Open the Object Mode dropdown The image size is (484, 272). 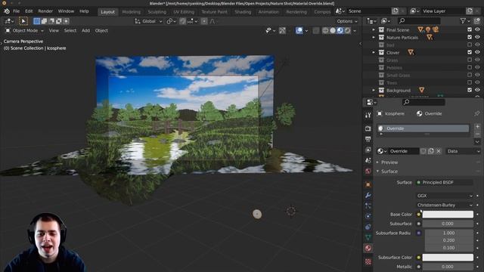pos(25,30)
